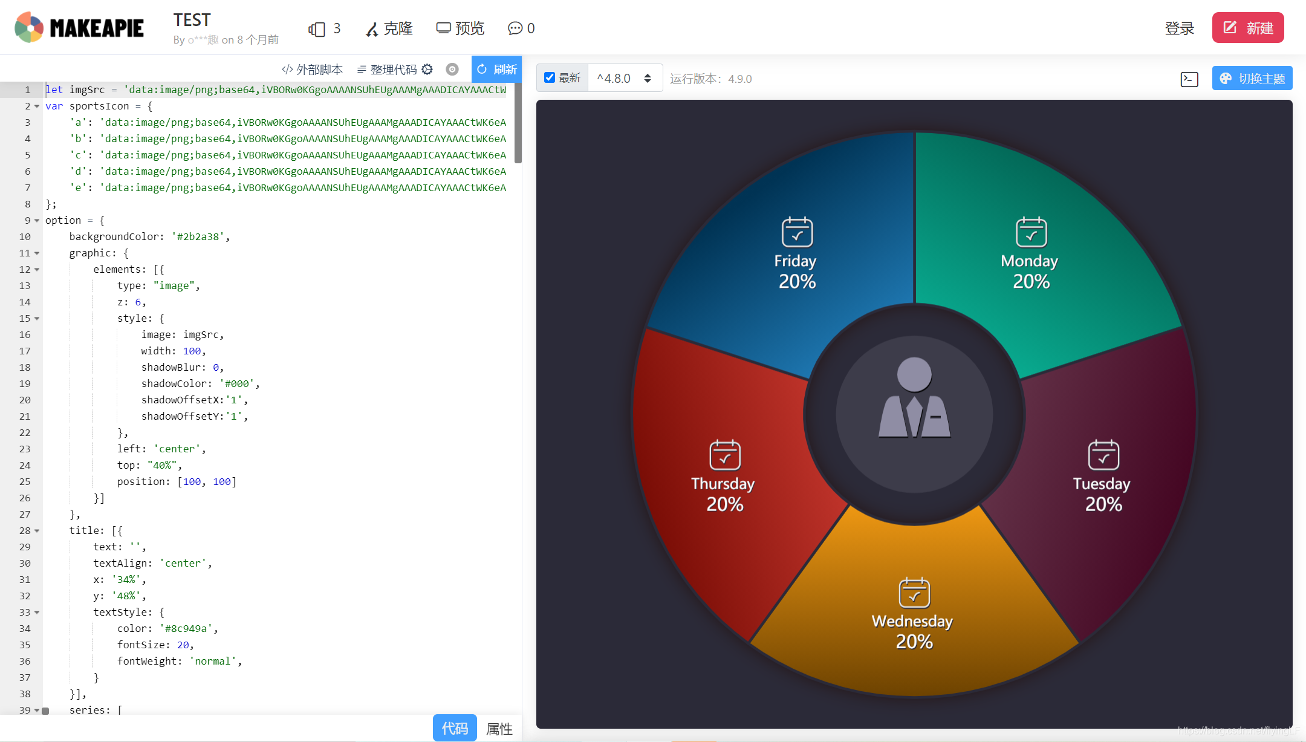The image size is (1306, 742).
Task: Click the calendar icon above Thursday
Action: 725,455
